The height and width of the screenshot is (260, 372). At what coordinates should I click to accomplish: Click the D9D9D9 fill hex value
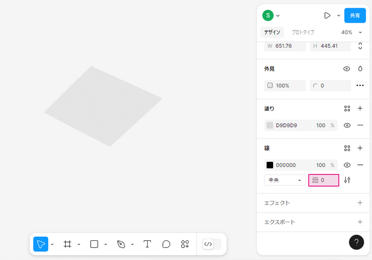pyautogui.click(x=287, y=125)
